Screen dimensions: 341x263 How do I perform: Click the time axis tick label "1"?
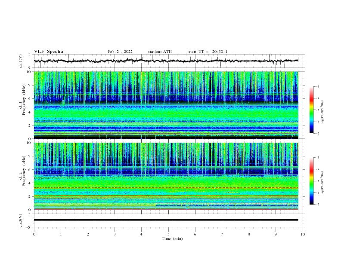[61, 234]
